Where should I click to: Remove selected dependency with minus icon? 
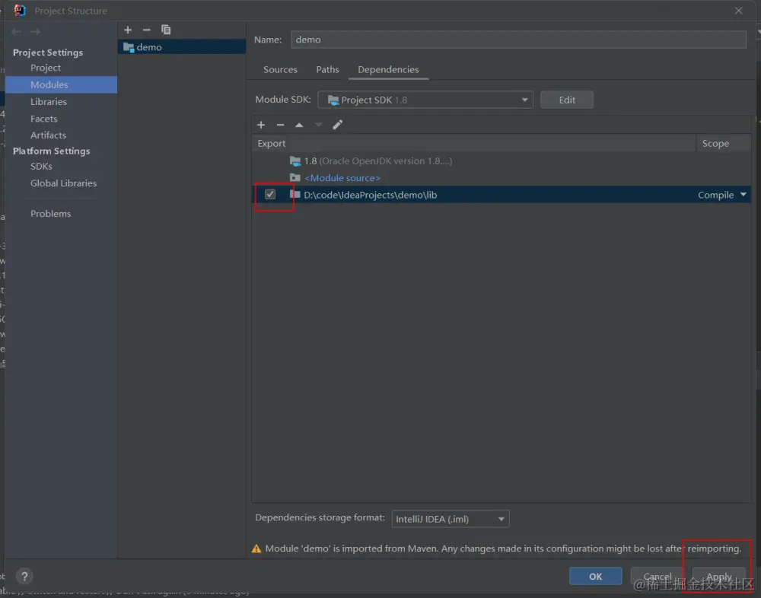[x=280, y=126]
